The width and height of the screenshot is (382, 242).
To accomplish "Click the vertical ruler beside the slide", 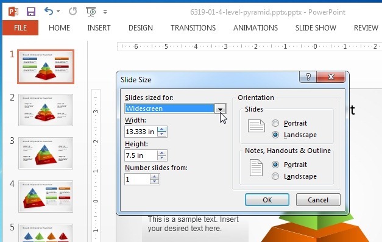I will (96, 166).
